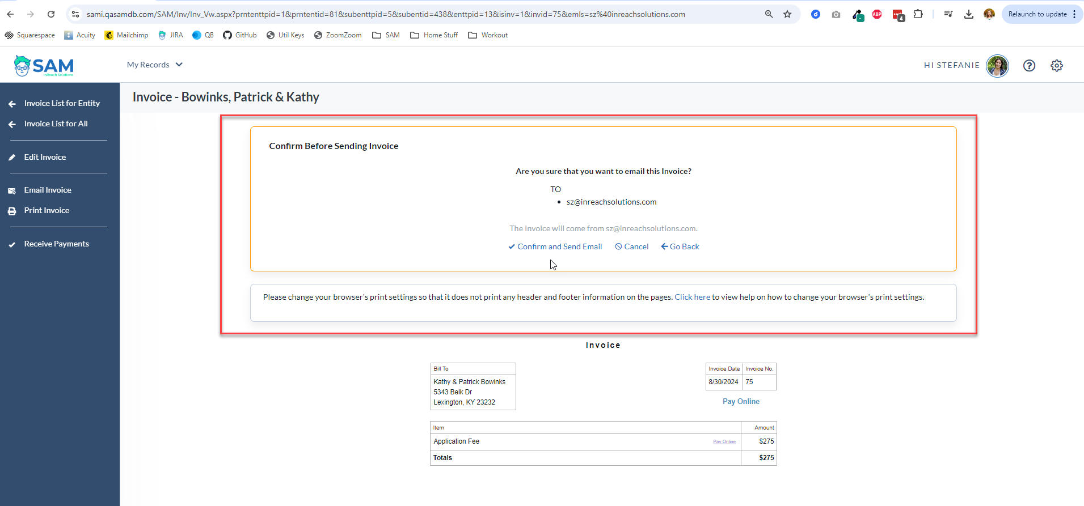The height and width of the screenshot is (506, 1084).
Task: Click the SAM logo
Action: coord(44,66)
